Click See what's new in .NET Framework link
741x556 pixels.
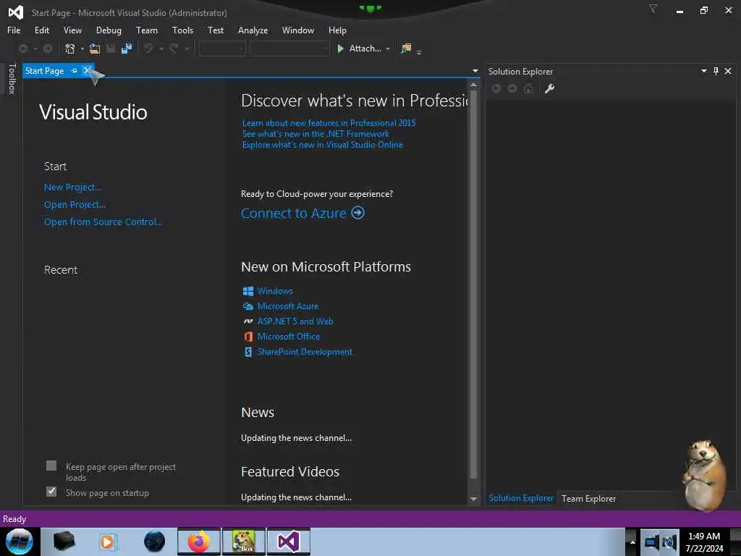316,134
